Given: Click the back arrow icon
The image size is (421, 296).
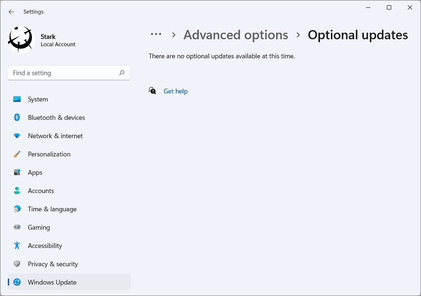Looking at the screenshot, I should point(11,11).
